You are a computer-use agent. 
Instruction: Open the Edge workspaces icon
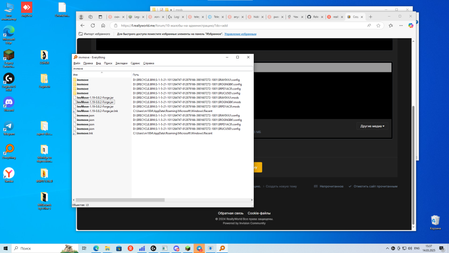pyautogui.click(x=91, y=17)
